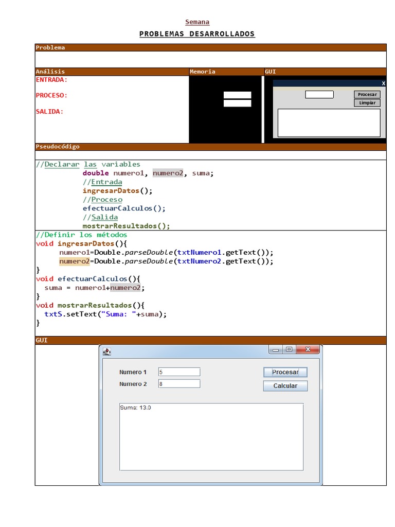Click the ENTRADA: label
The width and height of the screenshot is (395, 527).
(51, 80)
